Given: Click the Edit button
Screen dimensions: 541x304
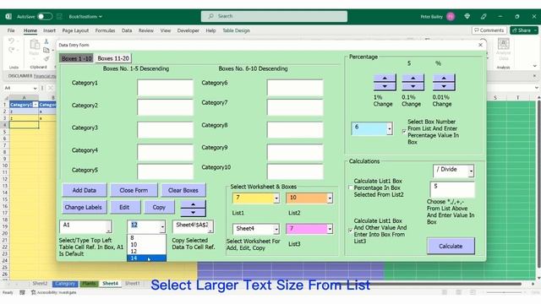Looking at the screenshot, I should click(x=124, y=207).
